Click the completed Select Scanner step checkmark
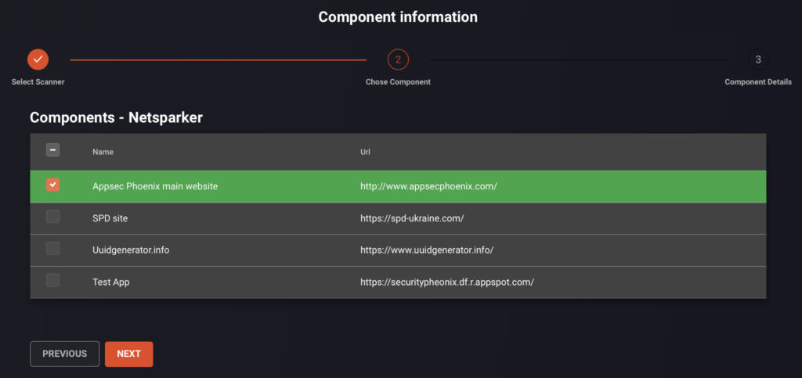The width and height of the screenshot is (802, 378). [38, 59]
